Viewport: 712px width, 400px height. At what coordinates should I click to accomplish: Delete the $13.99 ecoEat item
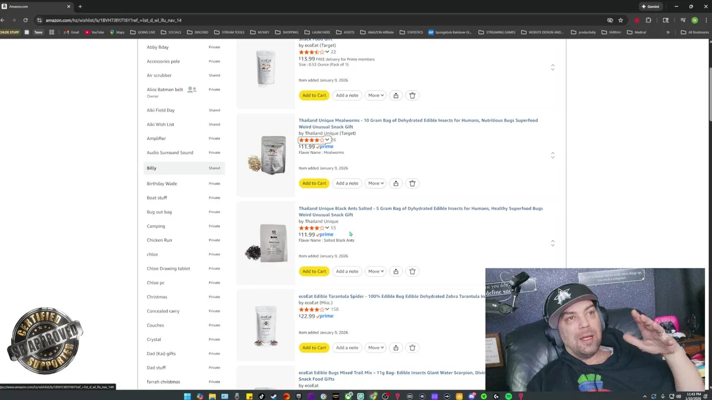412,96
